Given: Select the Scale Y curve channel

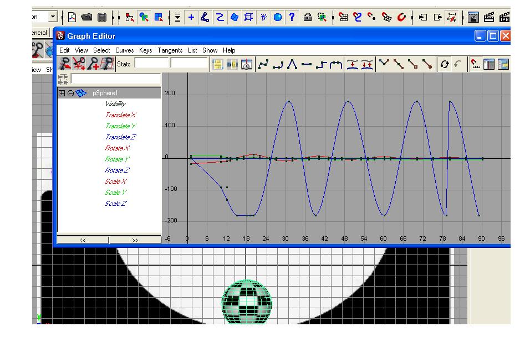Looking at the screenshot, I should pyautogui.click(x=116, y=192).
